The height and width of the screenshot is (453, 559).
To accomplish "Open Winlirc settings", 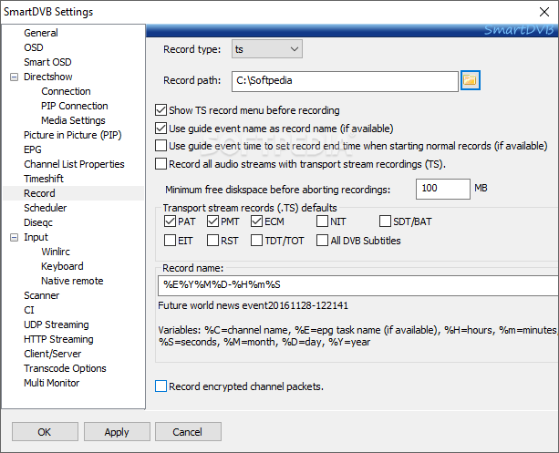I will pyautogui.click(x=56, y=252).
